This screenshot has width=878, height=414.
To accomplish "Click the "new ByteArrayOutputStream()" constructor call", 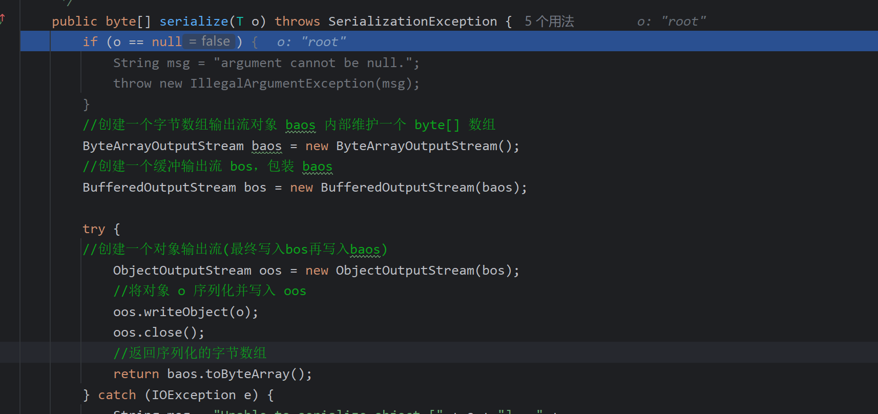I will coord(408,146).
